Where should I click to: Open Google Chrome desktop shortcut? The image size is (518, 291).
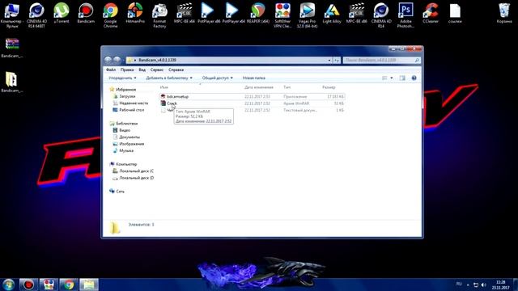(x=110, y=15)
